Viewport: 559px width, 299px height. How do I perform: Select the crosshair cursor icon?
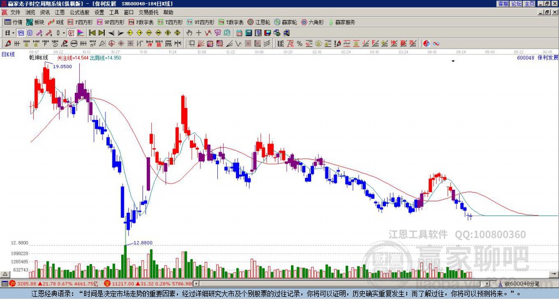click(x=199, y=33)
